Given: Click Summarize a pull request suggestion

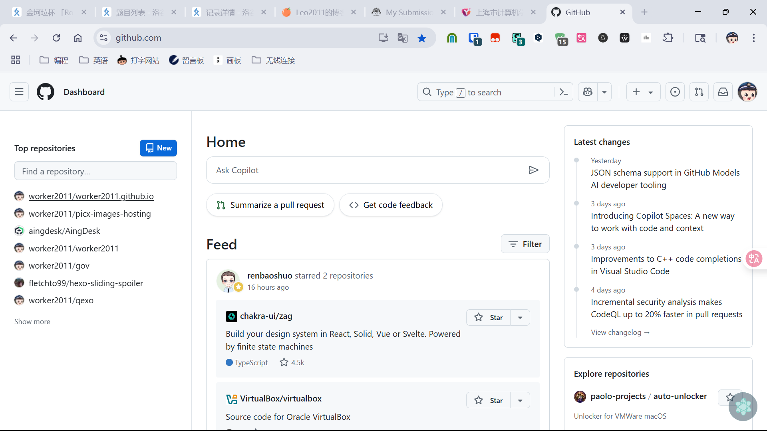Looking at the screenshot, I should tap(270, 205).
